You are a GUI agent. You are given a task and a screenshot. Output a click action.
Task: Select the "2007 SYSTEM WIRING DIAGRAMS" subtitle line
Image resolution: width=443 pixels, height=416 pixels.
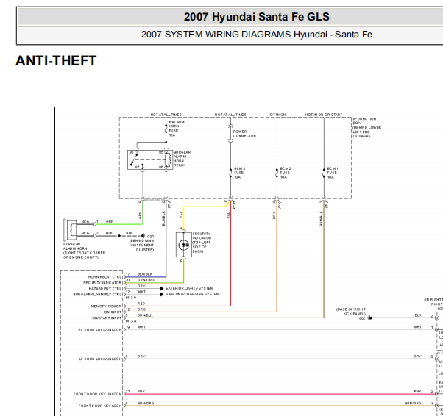[x=257, y=35]
